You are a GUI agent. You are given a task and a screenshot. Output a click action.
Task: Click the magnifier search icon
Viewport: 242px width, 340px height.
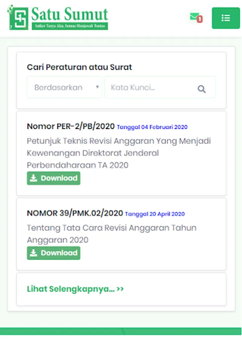click(x=202, y=89)
